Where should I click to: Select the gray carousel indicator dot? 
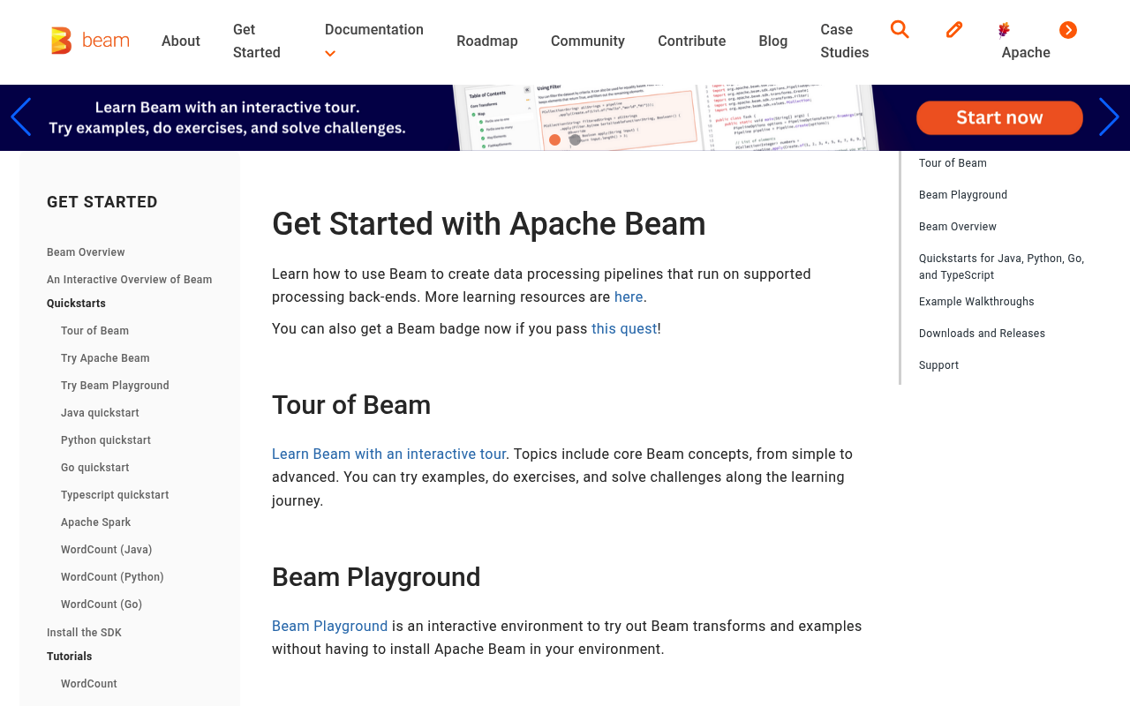(575, 139)
